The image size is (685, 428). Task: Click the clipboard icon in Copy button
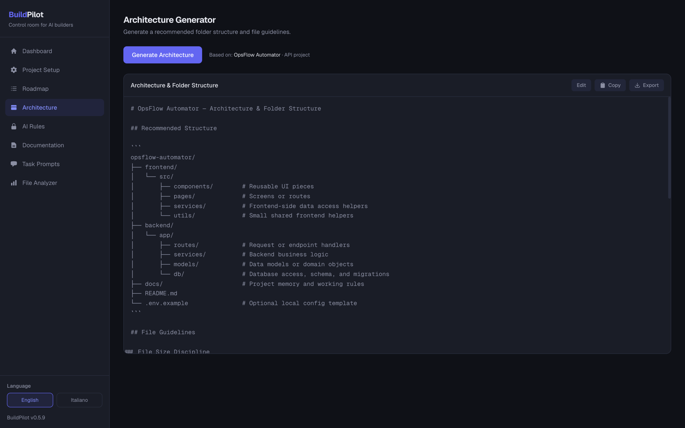(602, 85)
